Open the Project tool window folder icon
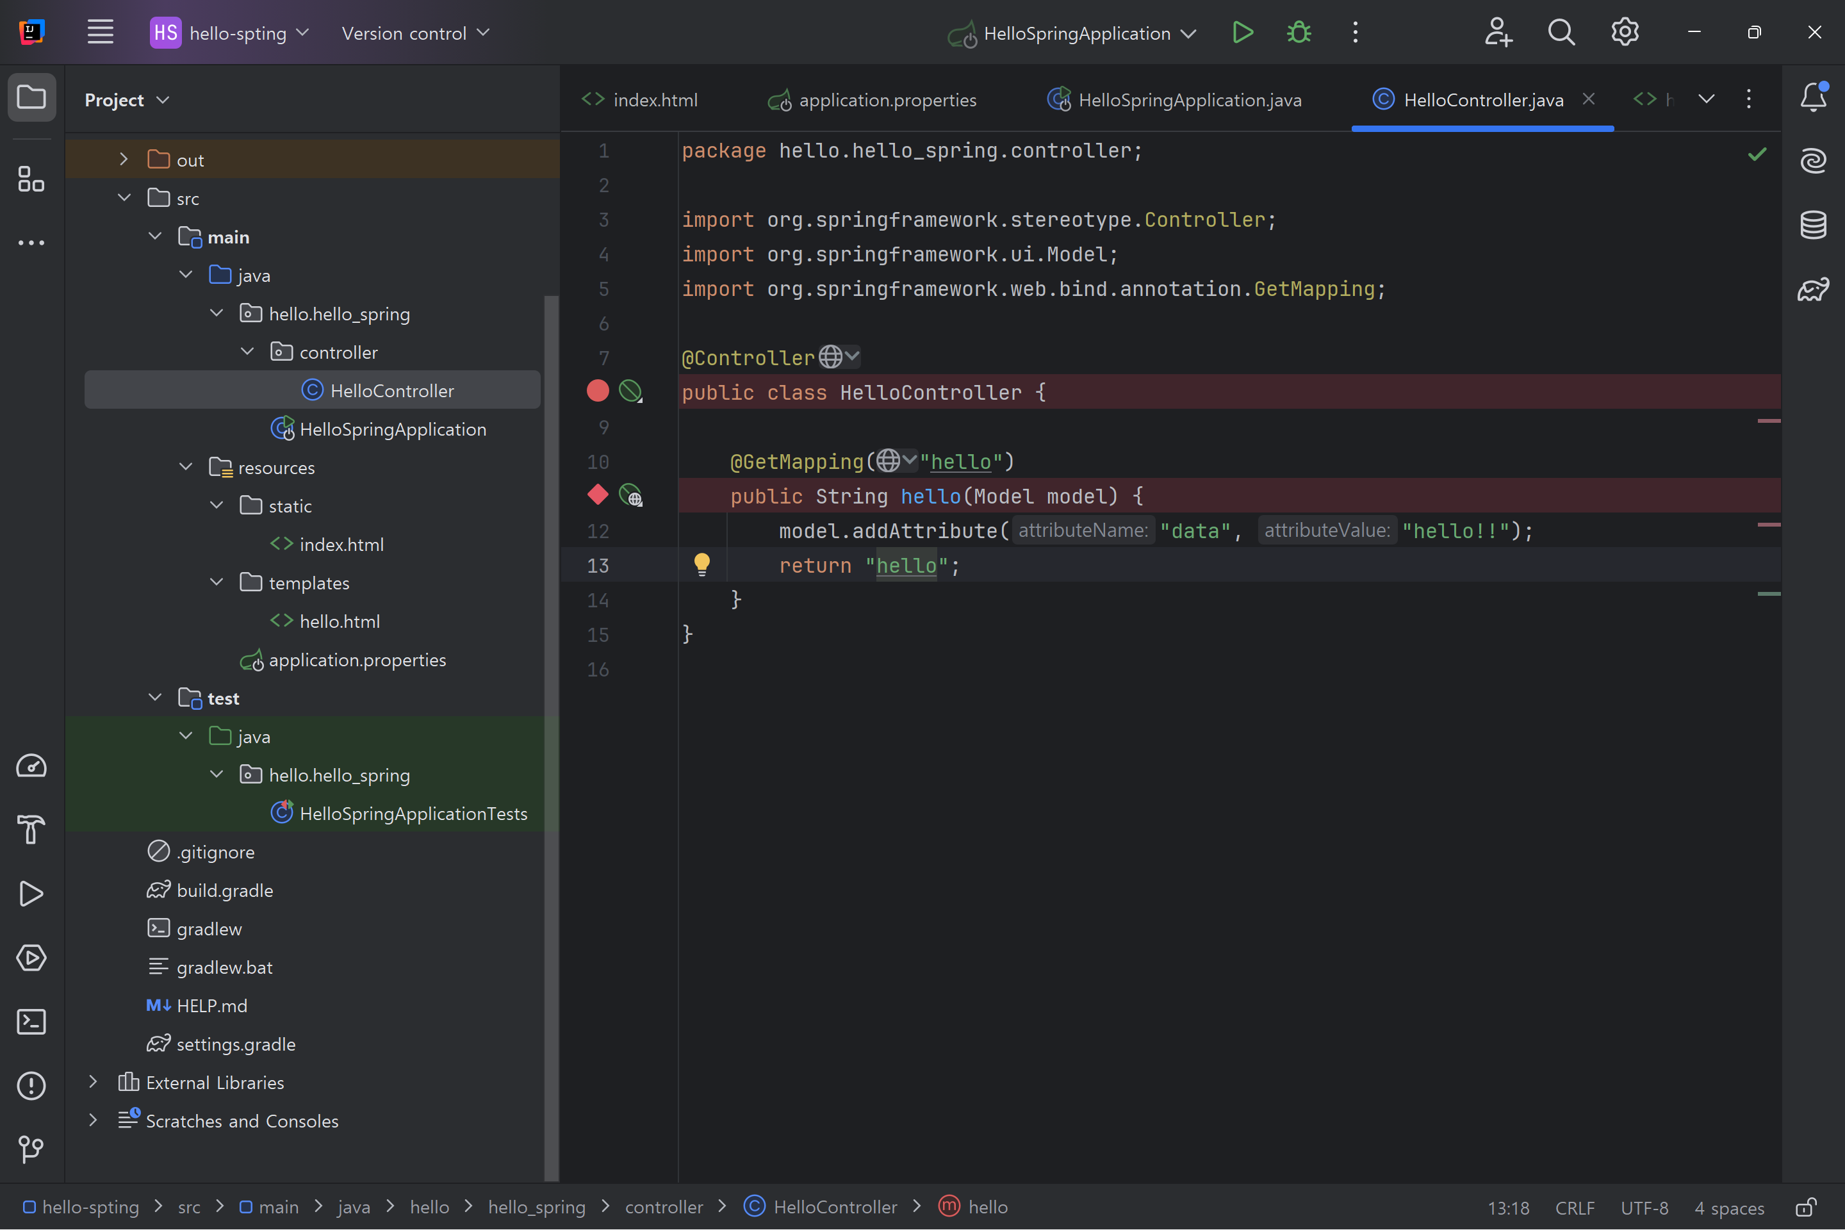 tap(31, 97)
